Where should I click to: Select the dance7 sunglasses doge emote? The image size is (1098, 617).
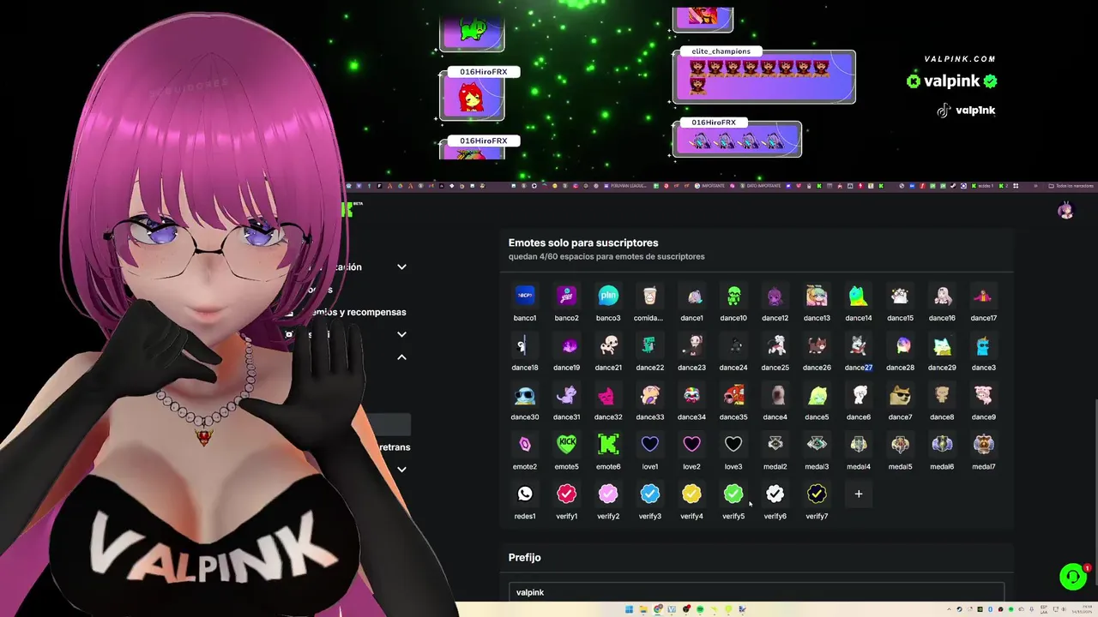click(x=900, y=396)
